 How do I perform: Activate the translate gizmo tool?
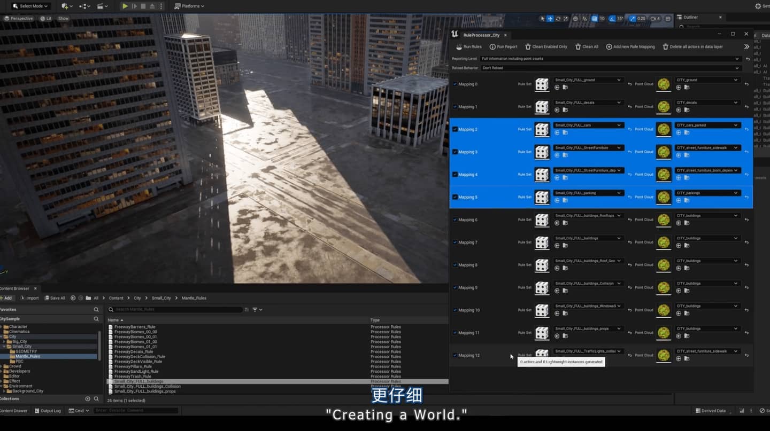[550, 18]
